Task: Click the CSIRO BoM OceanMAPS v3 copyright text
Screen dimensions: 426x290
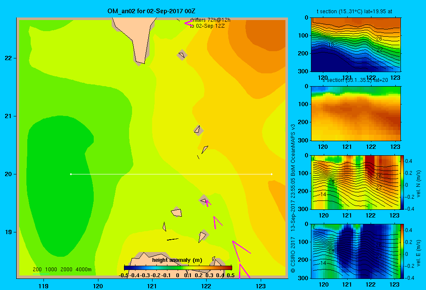Action: tap(293, 199)
